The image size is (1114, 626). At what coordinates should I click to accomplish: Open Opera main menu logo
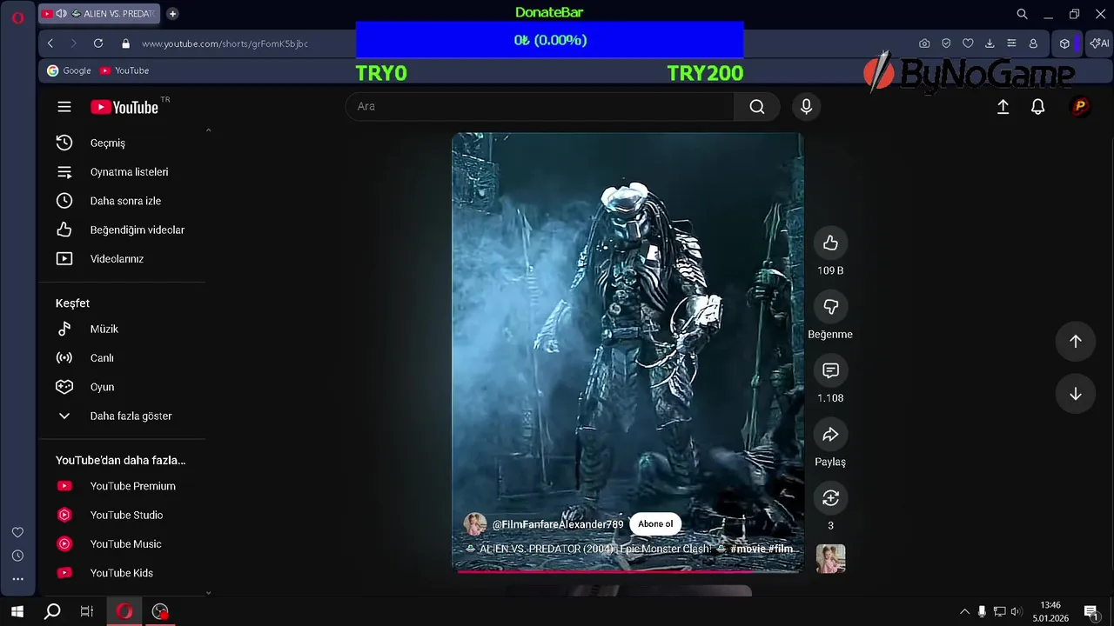click(17, 17)
